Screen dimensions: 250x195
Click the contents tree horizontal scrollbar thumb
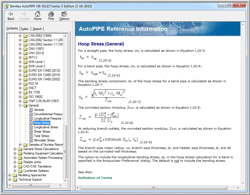coord(31,185)
